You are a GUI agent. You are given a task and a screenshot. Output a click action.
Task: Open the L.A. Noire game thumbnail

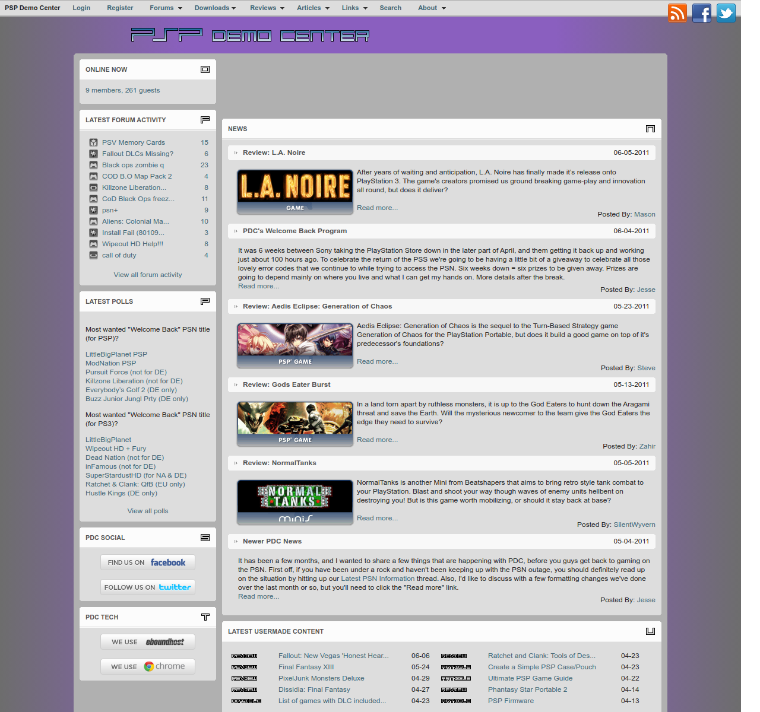(295, 192)
